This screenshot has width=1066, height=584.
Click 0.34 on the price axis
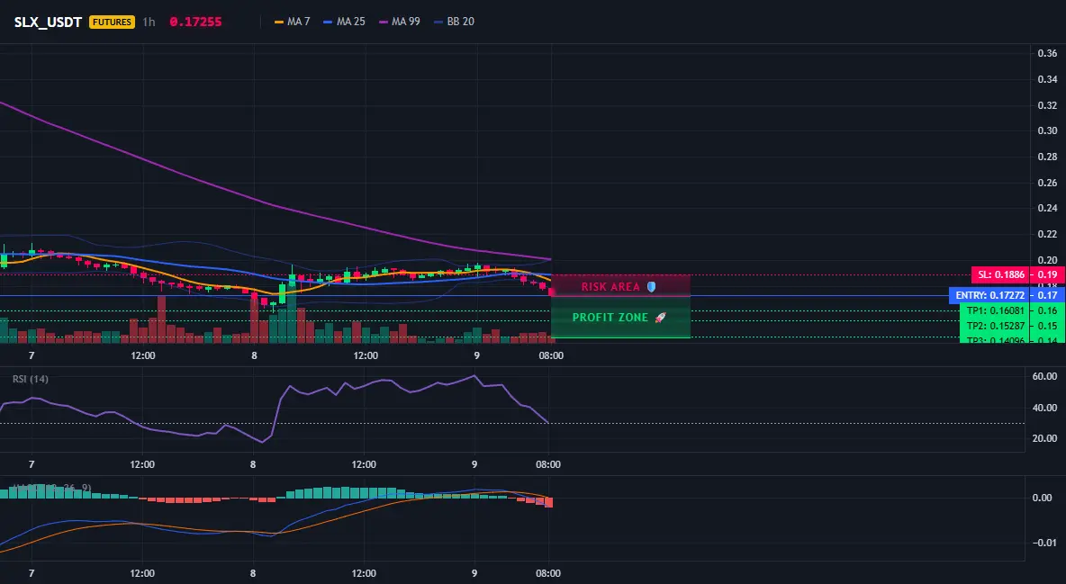pyautogui.click(x=1048, y=79)
